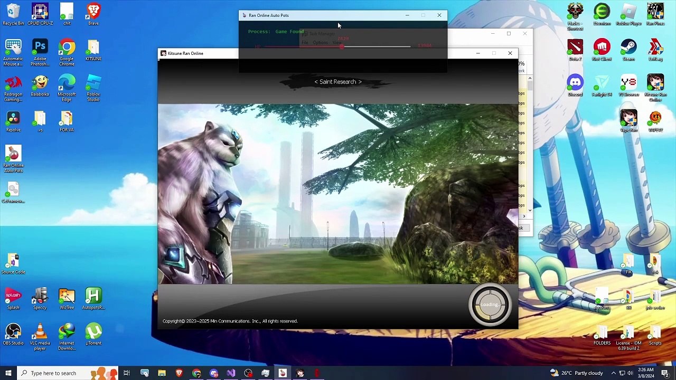Screen dimensions: 676x380
Task: Launch Splash player from the desktop
Action: (x=13, y=299)
